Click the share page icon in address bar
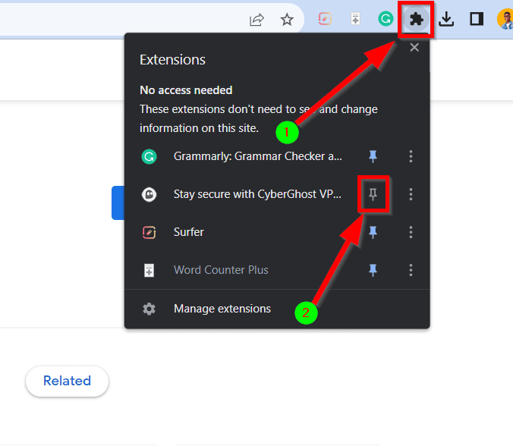 (256, 20)
